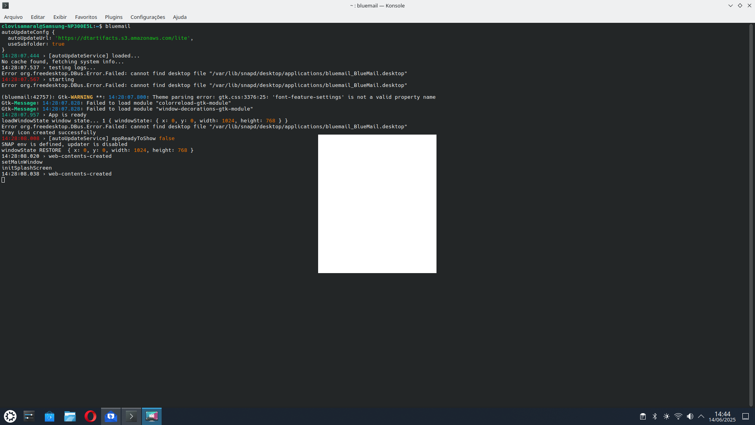Open System Settings from the taskbar
755x425 pixels.
[29, 416]
